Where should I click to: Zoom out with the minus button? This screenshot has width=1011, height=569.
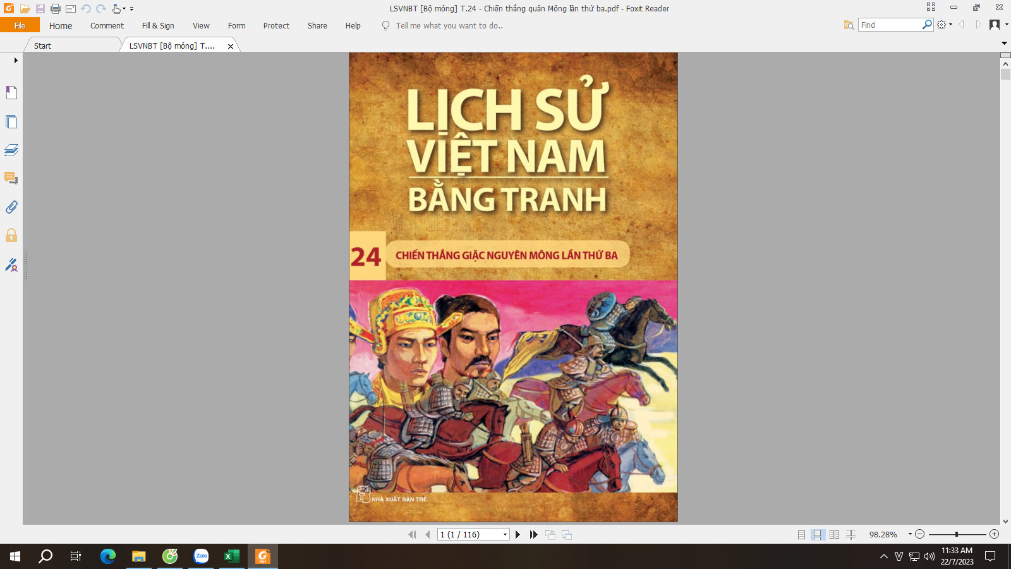pos(920,534)
